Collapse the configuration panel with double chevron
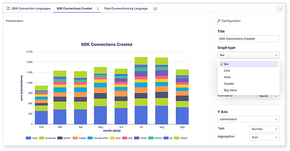The image size is (290, 151). tap(280, 9)
